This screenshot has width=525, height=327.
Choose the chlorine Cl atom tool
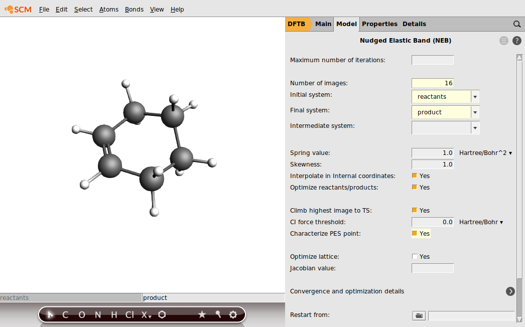(129, 314)
